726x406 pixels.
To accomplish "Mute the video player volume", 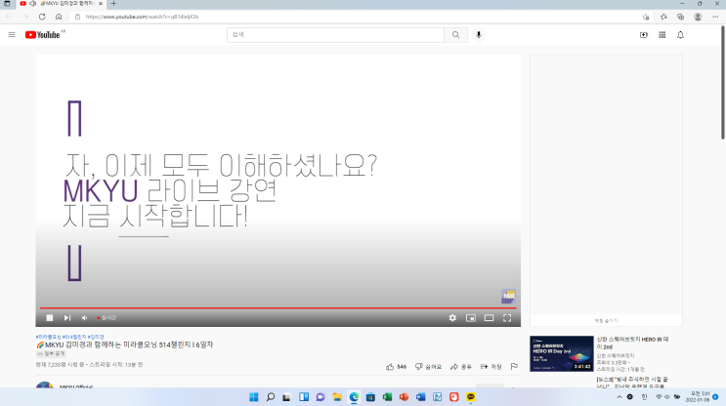I will point(84,318).
